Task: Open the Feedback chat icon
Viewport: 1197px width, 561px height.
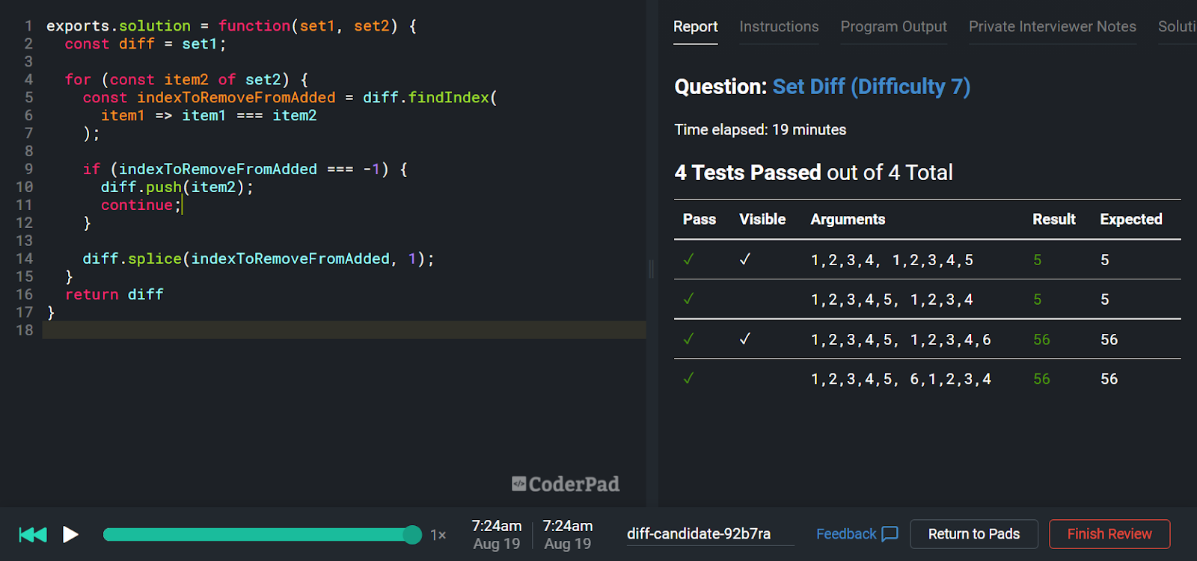Action: pos(890,534)
